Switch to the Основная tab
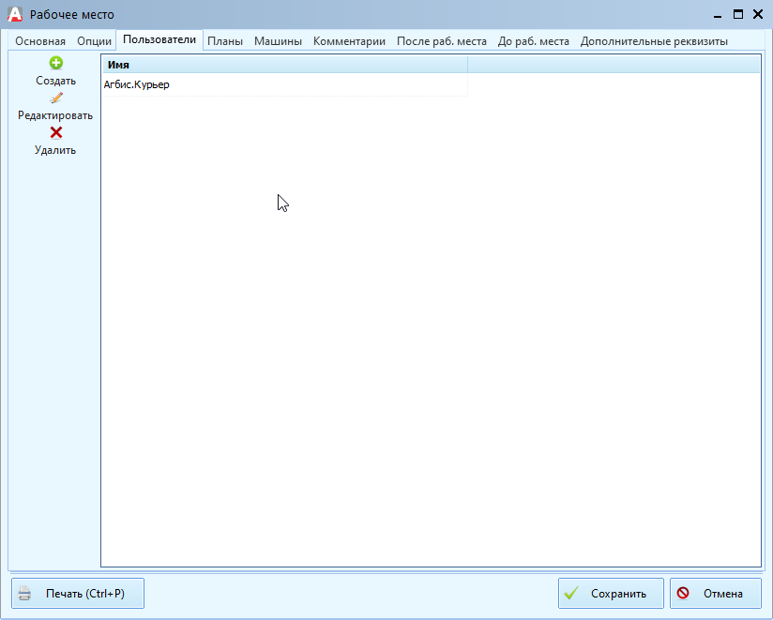Viewport: 773px width, 620px height. pyautogui.click(x=40, y=41)
